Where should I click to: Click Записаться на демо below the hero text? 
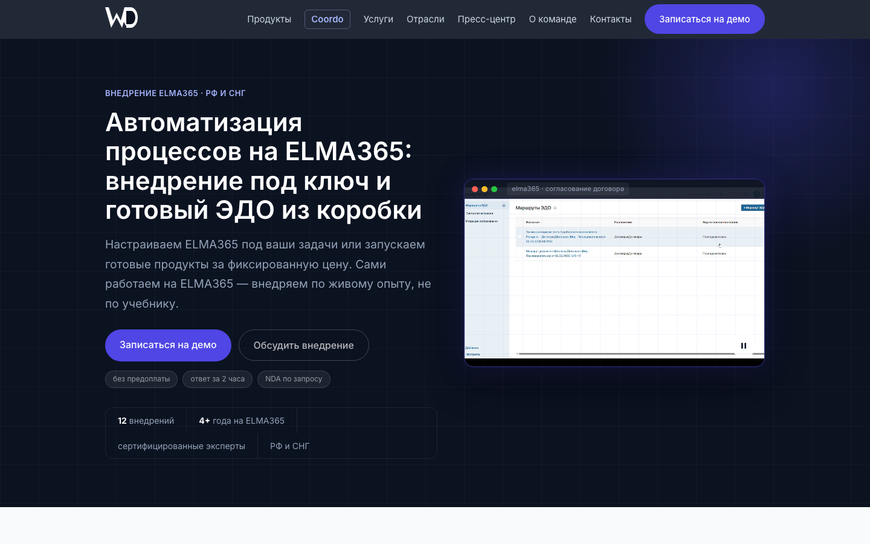click(168, 345)
